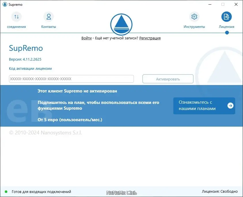Minimize the Supremo window
Screen dimensions: 243x197
click(x=210, y=4)
